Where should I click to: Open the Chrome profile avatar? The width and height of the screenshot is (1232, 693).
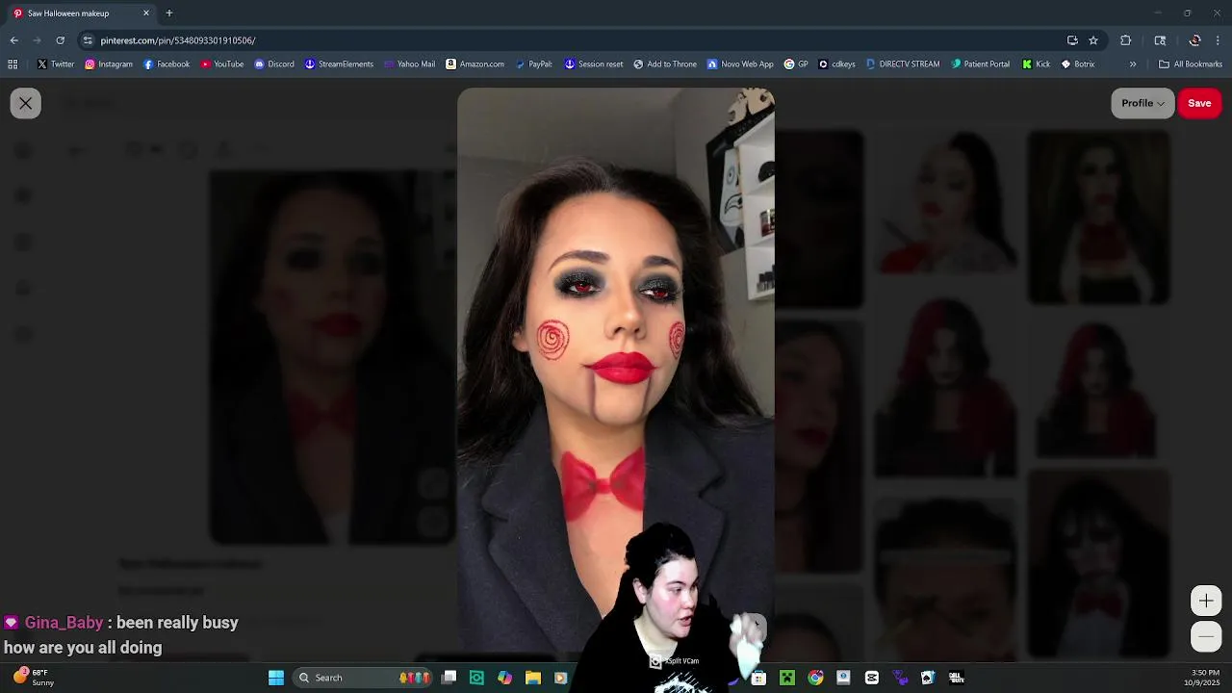pos(1194,40)
